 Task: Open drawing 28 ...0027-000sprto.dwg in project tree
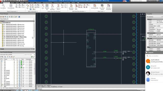[x=15, y=37]
